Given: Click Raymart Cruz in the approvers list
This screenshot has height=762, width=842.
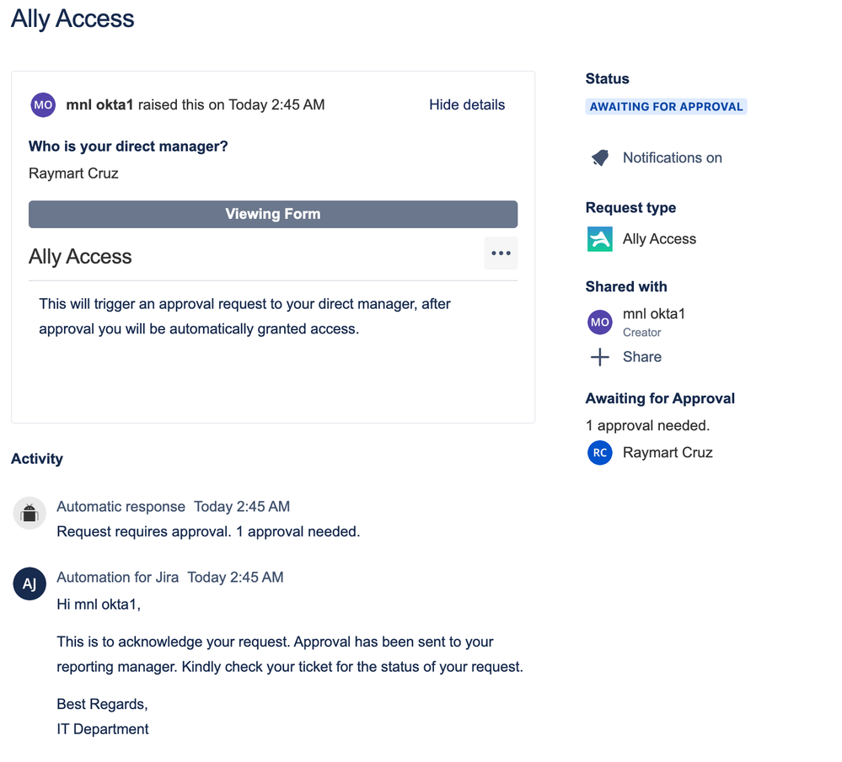Looking at the screenshot, I should (668, 452).
